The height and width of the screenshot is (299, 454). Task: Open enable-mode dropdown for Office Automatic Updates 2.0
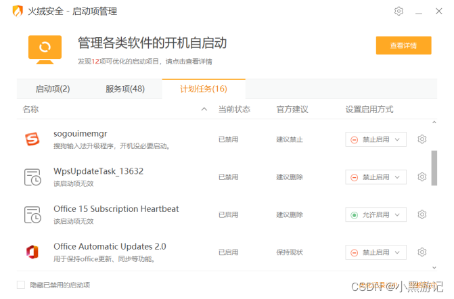[x=376, y=252]
